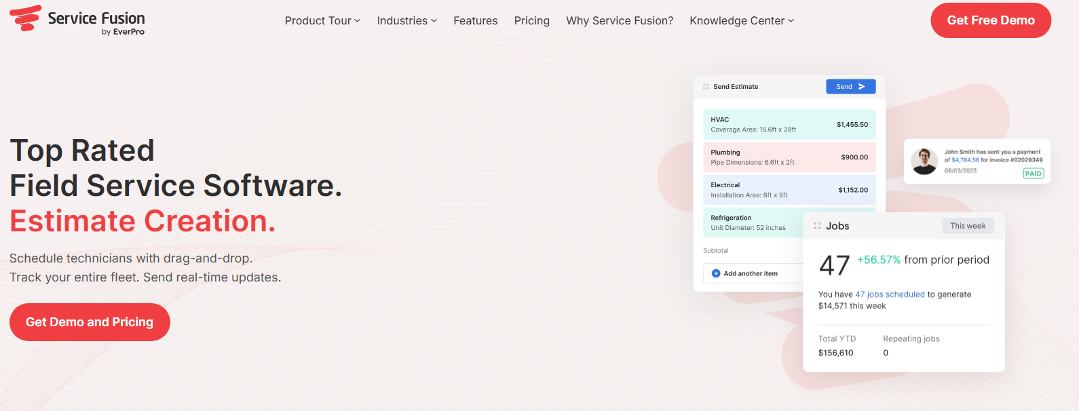Click the $14,571 this week text
Screen dimensions: 1079x411
[x=852, y=306]
